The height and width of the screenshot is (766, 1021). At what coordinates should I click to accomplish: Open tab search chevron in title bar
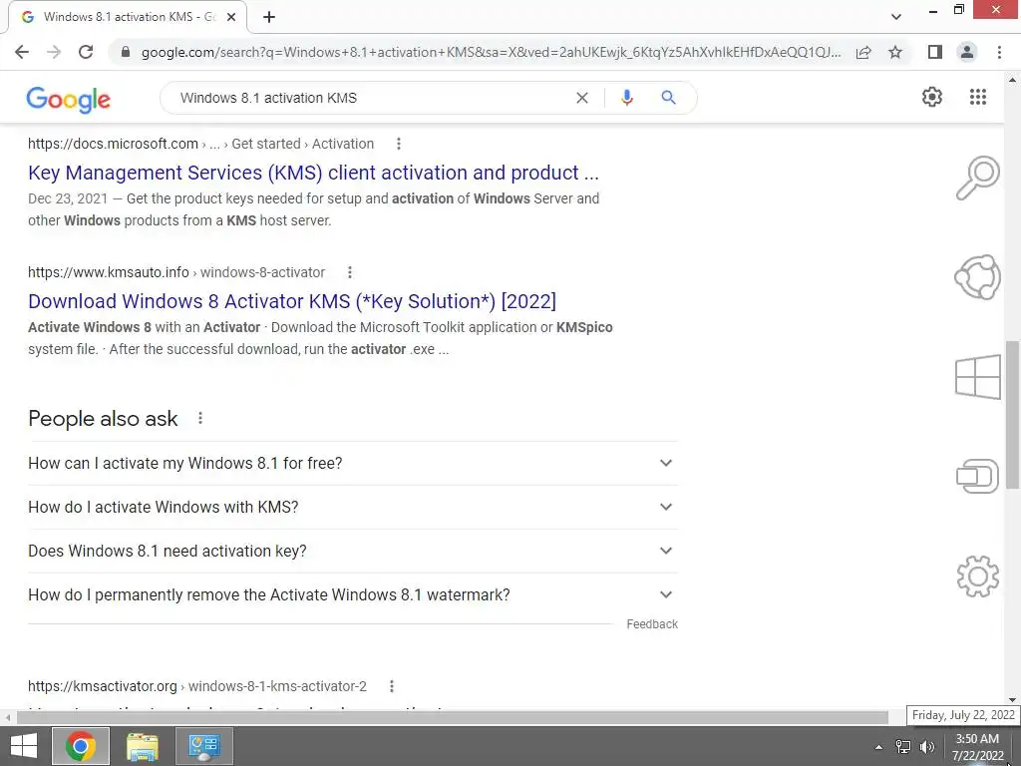click(896, 17)
